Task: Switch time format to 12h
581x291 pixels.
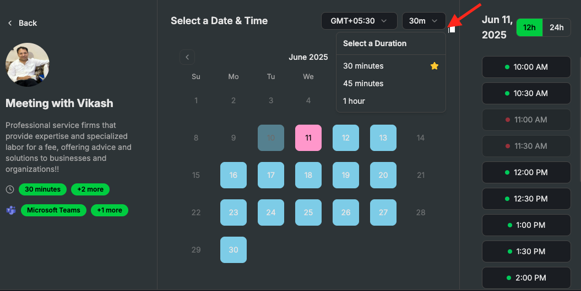Action: pos(529,27)
